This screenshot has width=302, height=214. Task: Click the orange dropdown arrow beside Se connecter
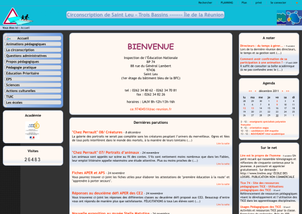tap(296, 3)
